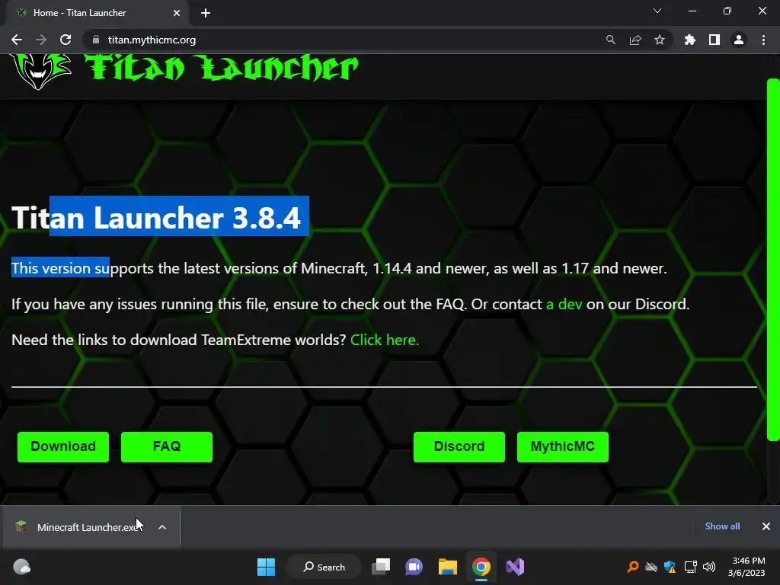The width and height of the screenshot is (780, 585).
Task: Open the Chrome profile avatar
Action: [x=739, y=40]
